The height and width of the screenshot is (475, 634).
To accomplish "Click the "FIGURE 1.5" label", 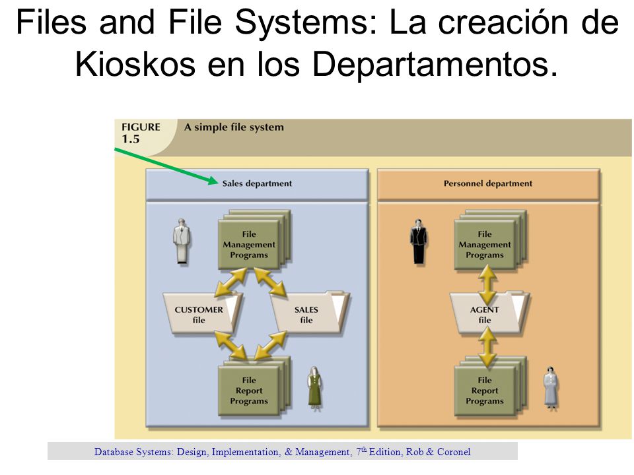I will [141, 133].
